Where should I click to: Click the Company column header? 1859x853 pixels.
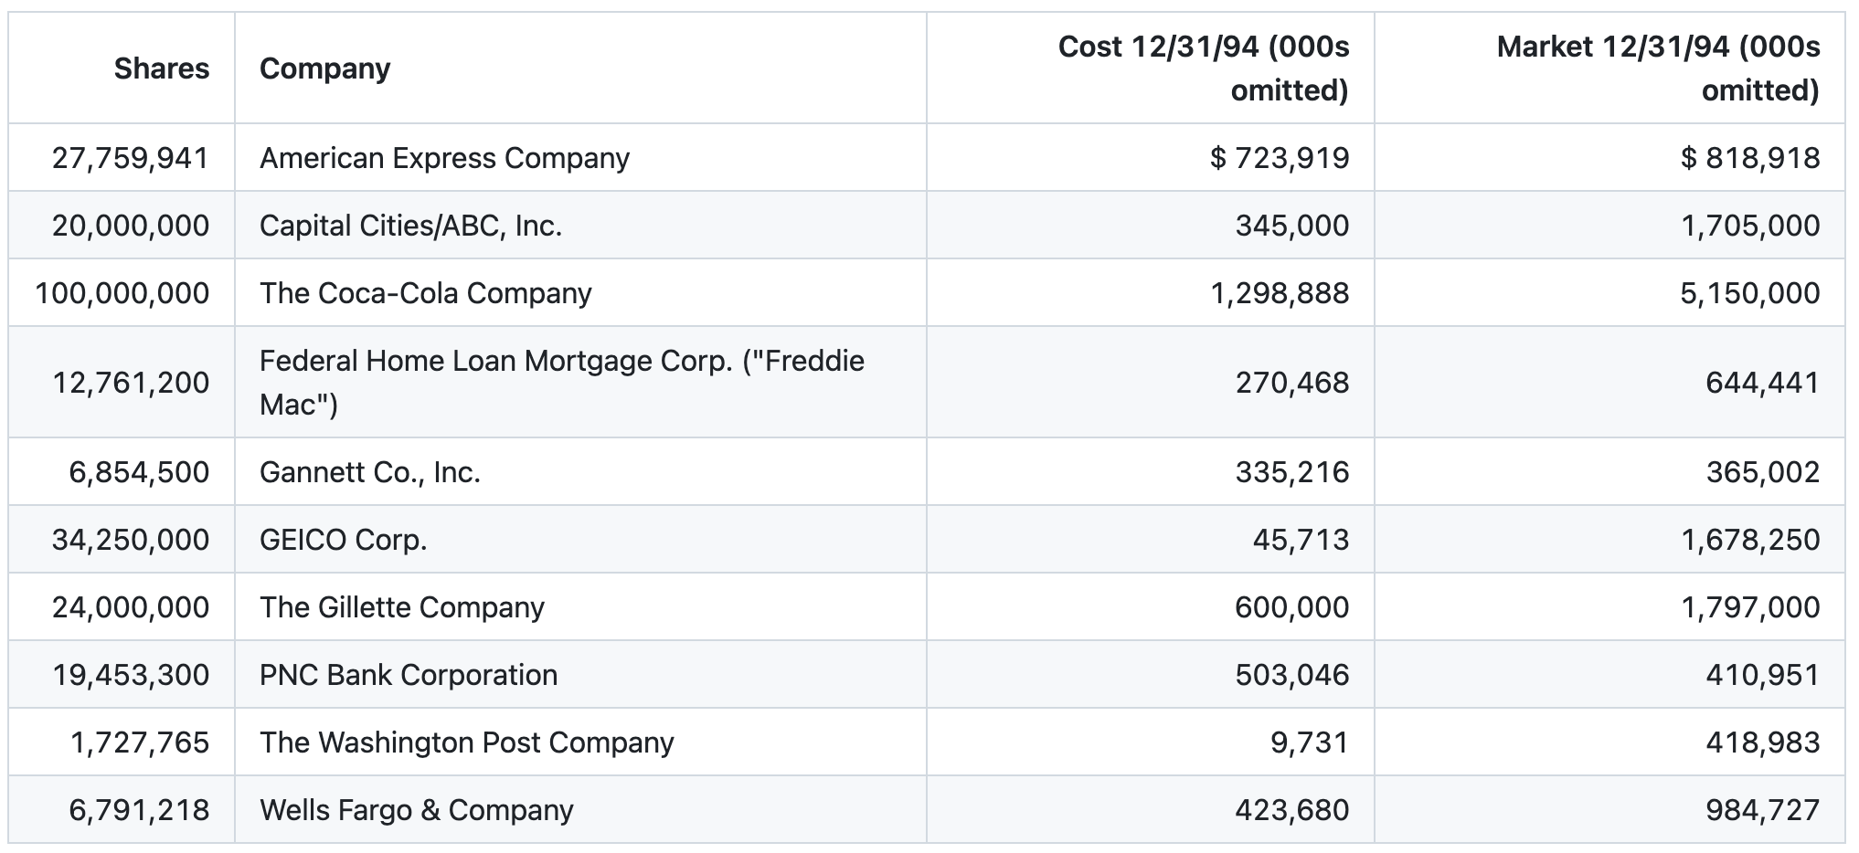click(x=324, y=68)
